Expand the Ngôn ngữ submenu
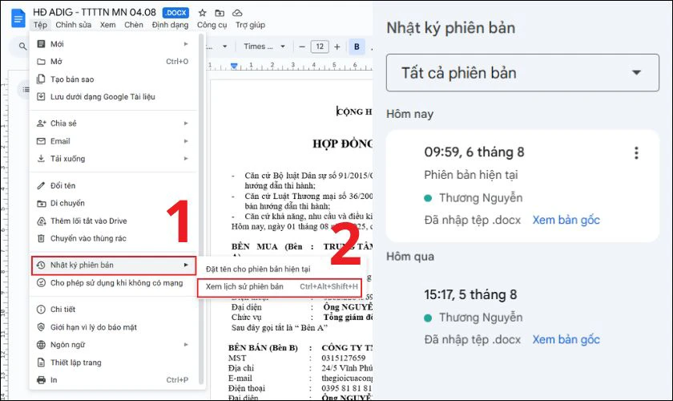 (113, 345)
